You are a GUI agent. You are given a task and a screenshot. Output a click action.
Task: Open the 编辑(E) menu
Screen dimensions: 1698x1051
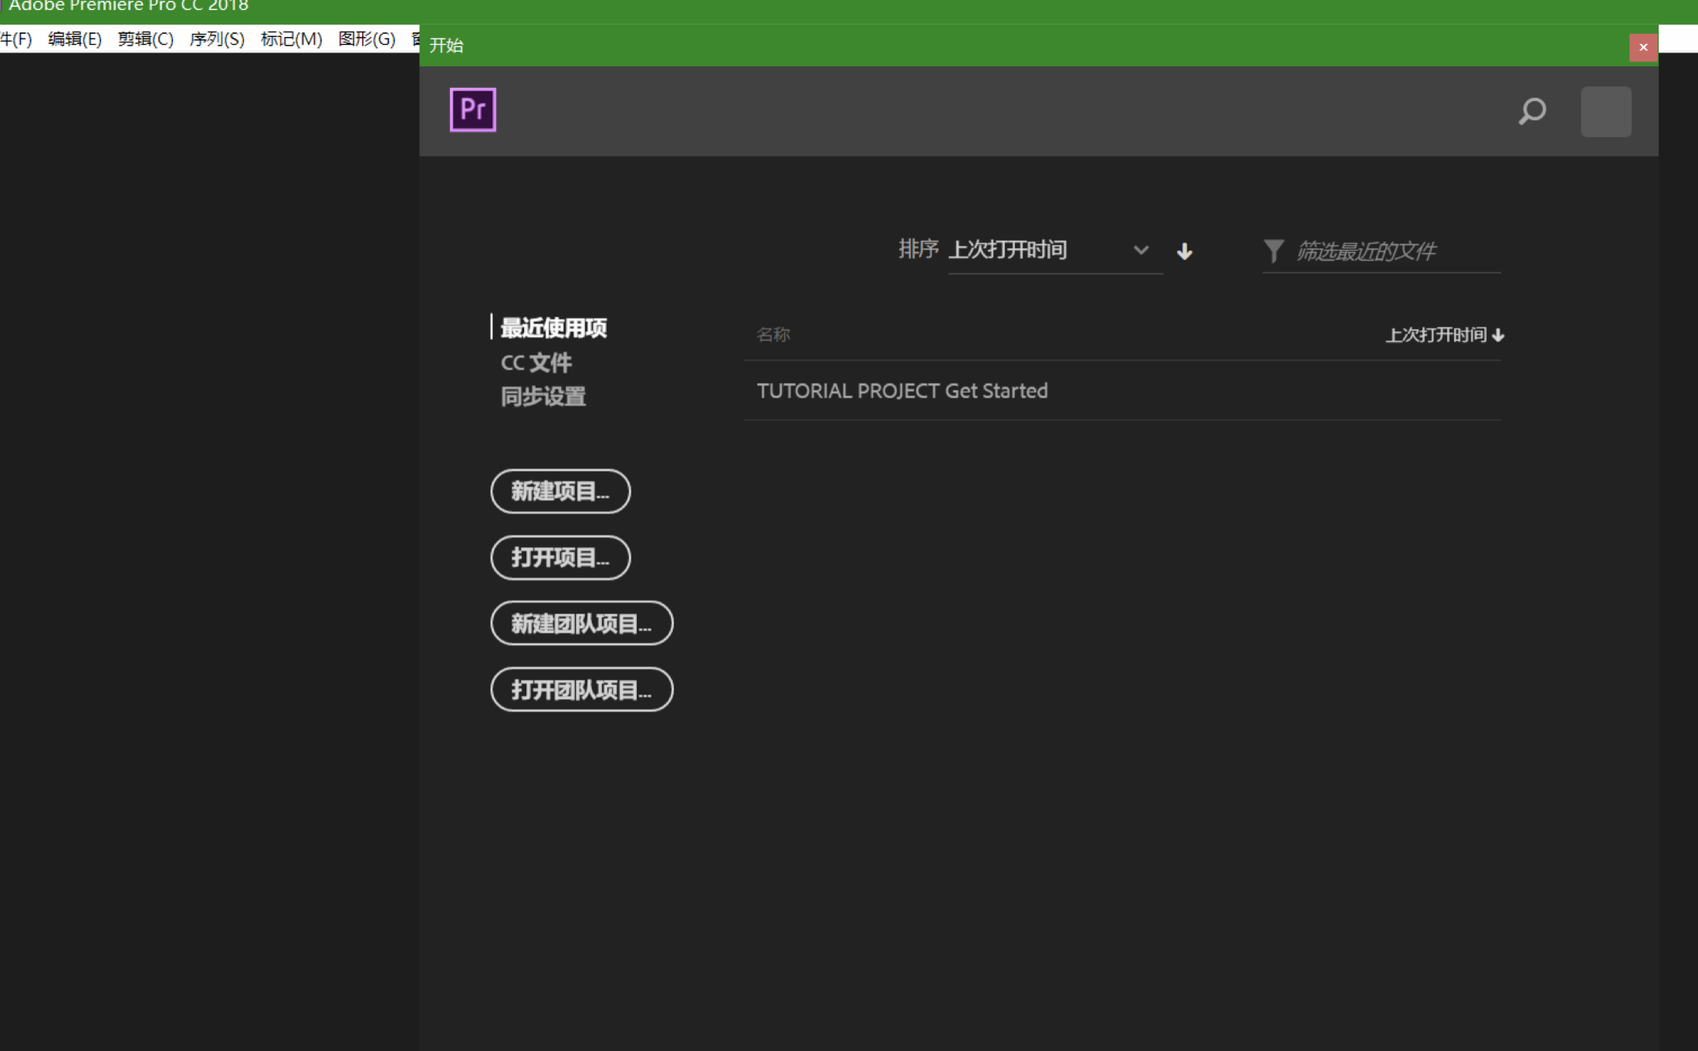coord(75,39)
